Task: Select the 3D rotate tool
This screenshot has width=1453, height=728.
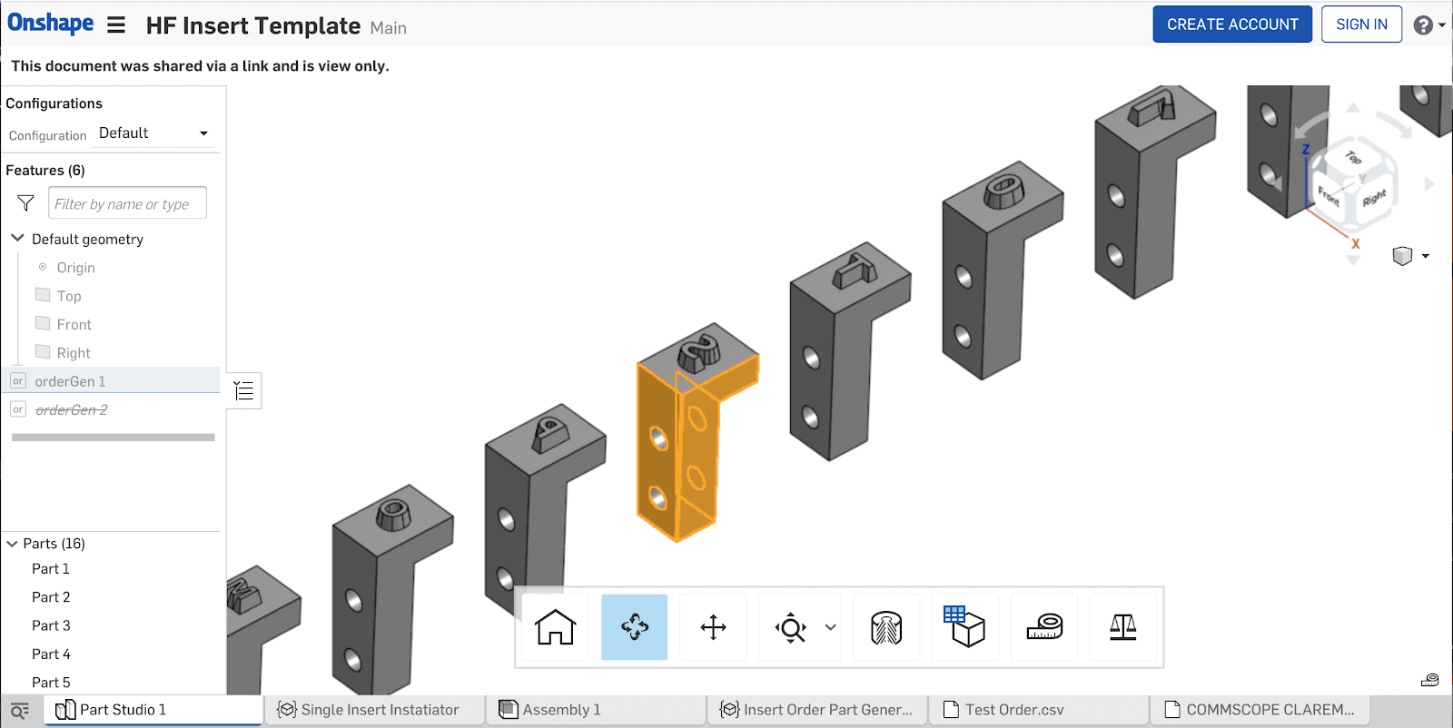Action: pos(634,627)
